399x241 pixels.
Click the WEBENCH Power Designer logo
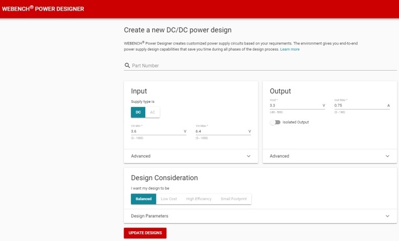click(x=42, y=9)
